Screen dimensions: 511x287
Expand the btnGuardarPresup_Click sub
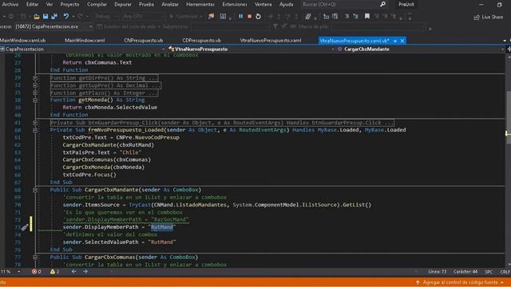pos(35,123)
